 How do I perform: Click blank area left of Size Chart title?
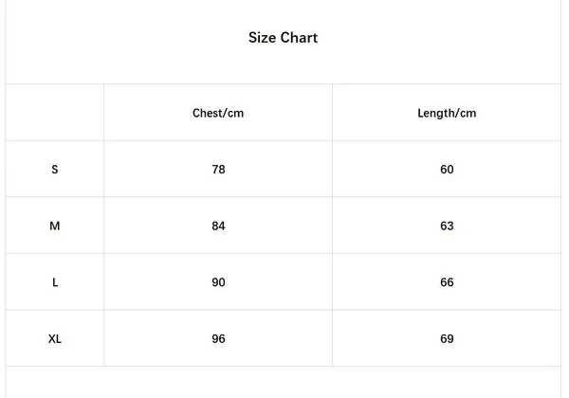[114, 38]
